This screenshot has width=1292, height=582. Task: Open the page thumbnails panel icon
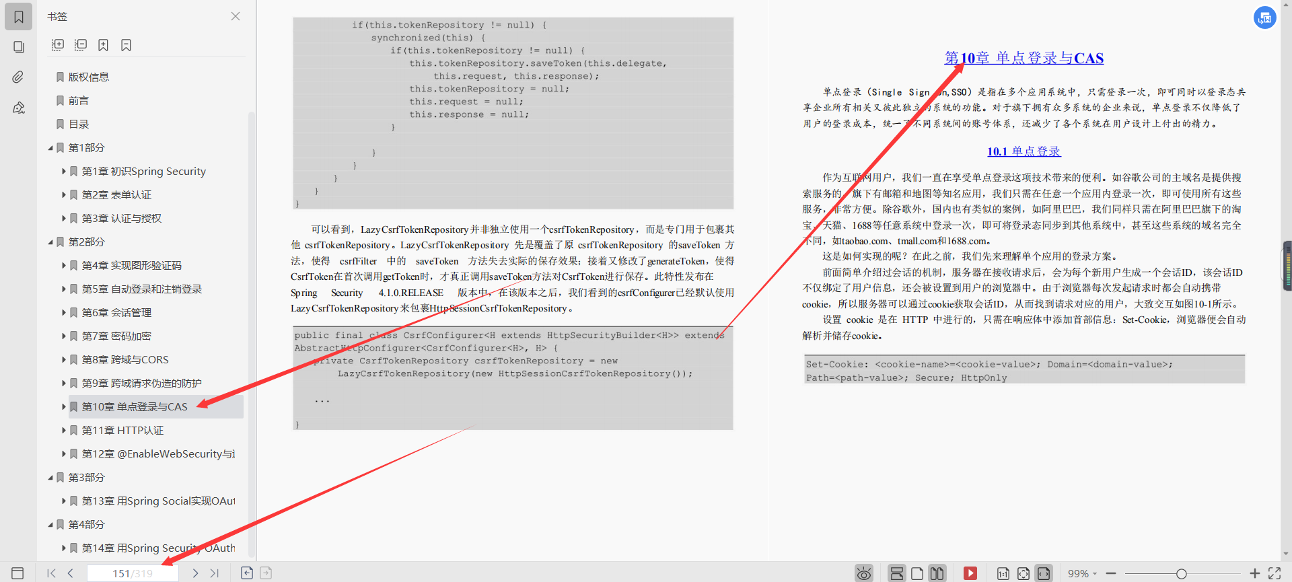(19, 47)
